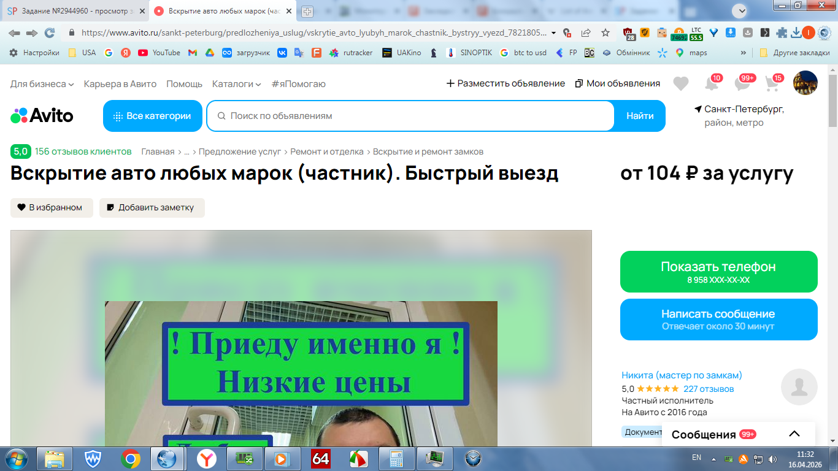Open the maps bookmark
838x471 pixels.
pyautogui.click(x=691, y=53)
